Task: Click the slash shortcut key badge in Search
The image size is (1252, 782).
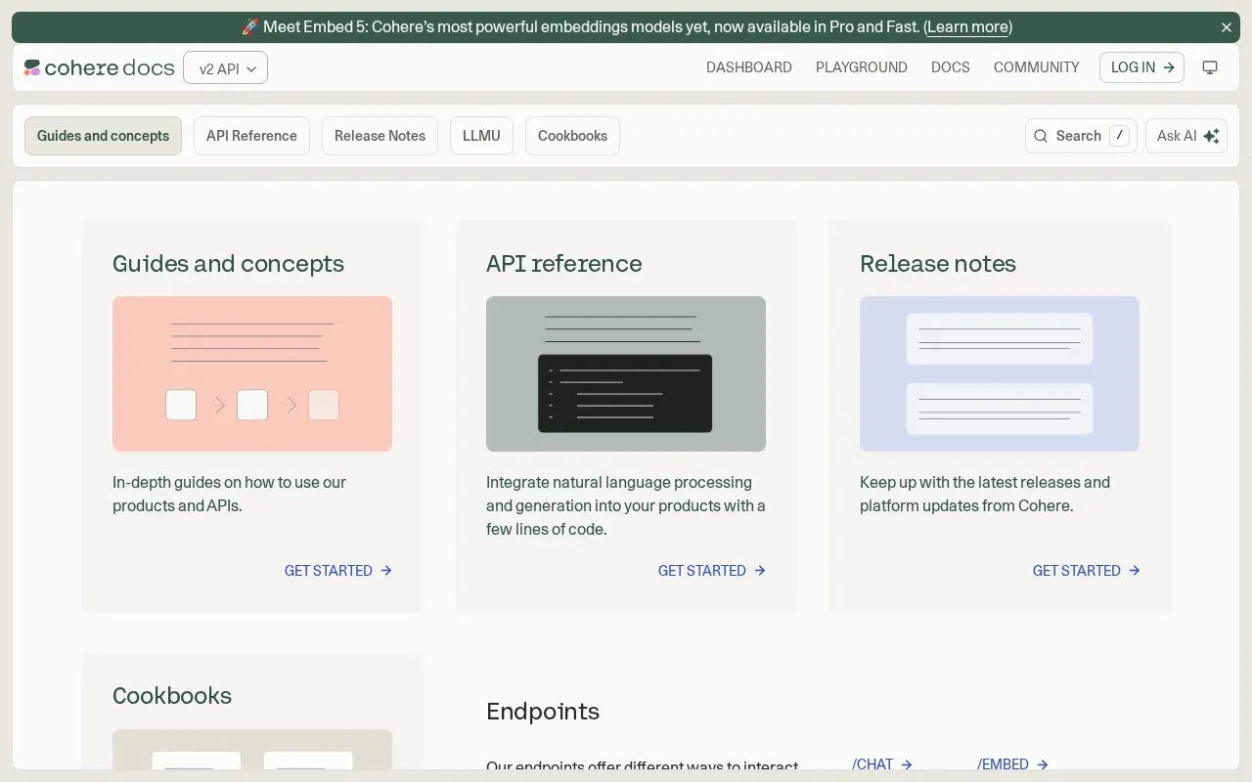Action: (1119, 136)
